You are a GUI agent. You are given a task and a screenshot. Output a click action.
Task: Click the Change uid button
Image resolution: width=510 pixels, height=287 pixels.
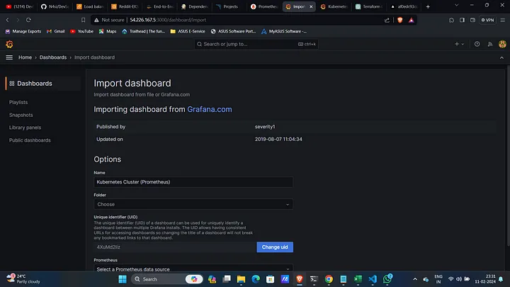(x=275, y=247)
